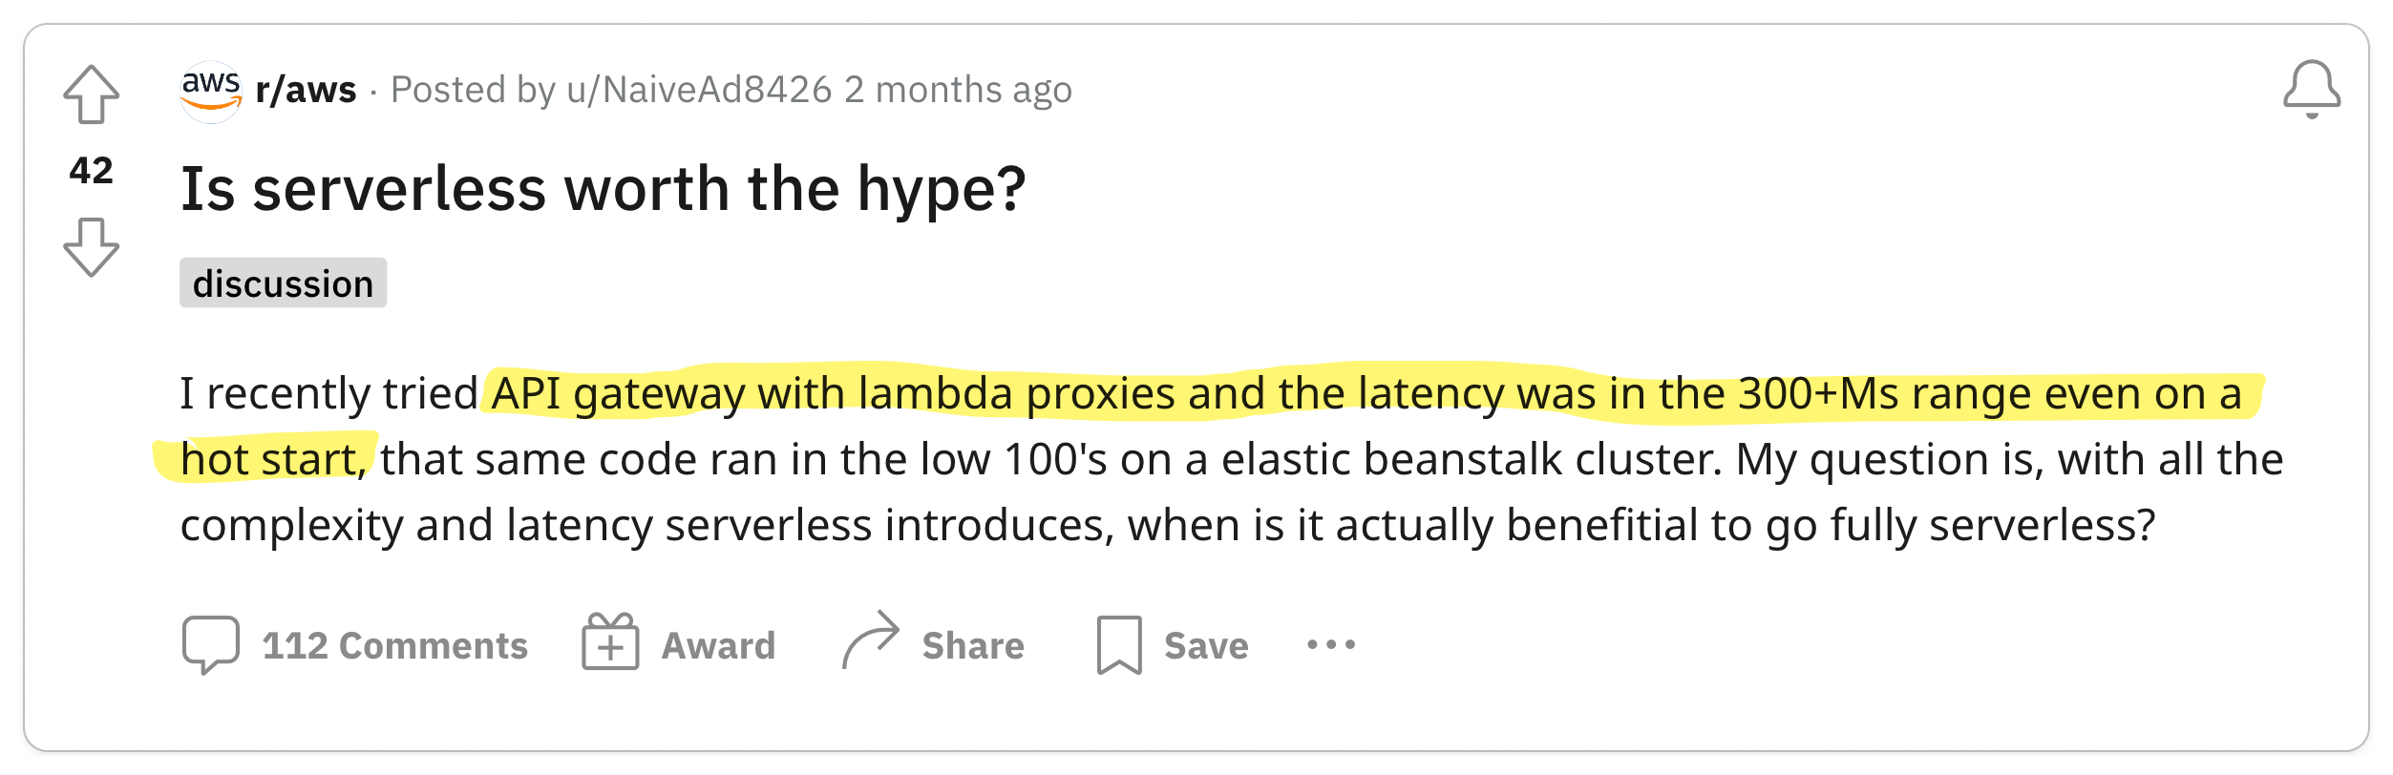Click the Save bookmark icon
The width and height of the screenshot is (2393, 775).
click(1119, 645)
